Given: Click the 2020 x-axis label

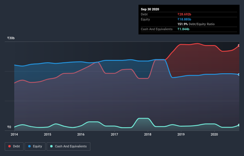Looking at the screenshot, I should [x=214, y=134].
